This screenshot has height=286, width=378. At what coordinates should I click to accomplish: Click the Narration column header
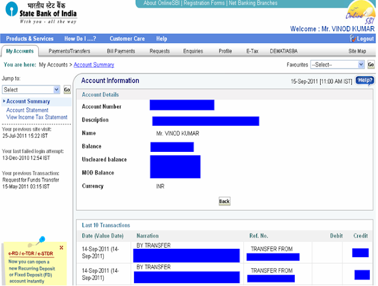(x=148, y=236)
